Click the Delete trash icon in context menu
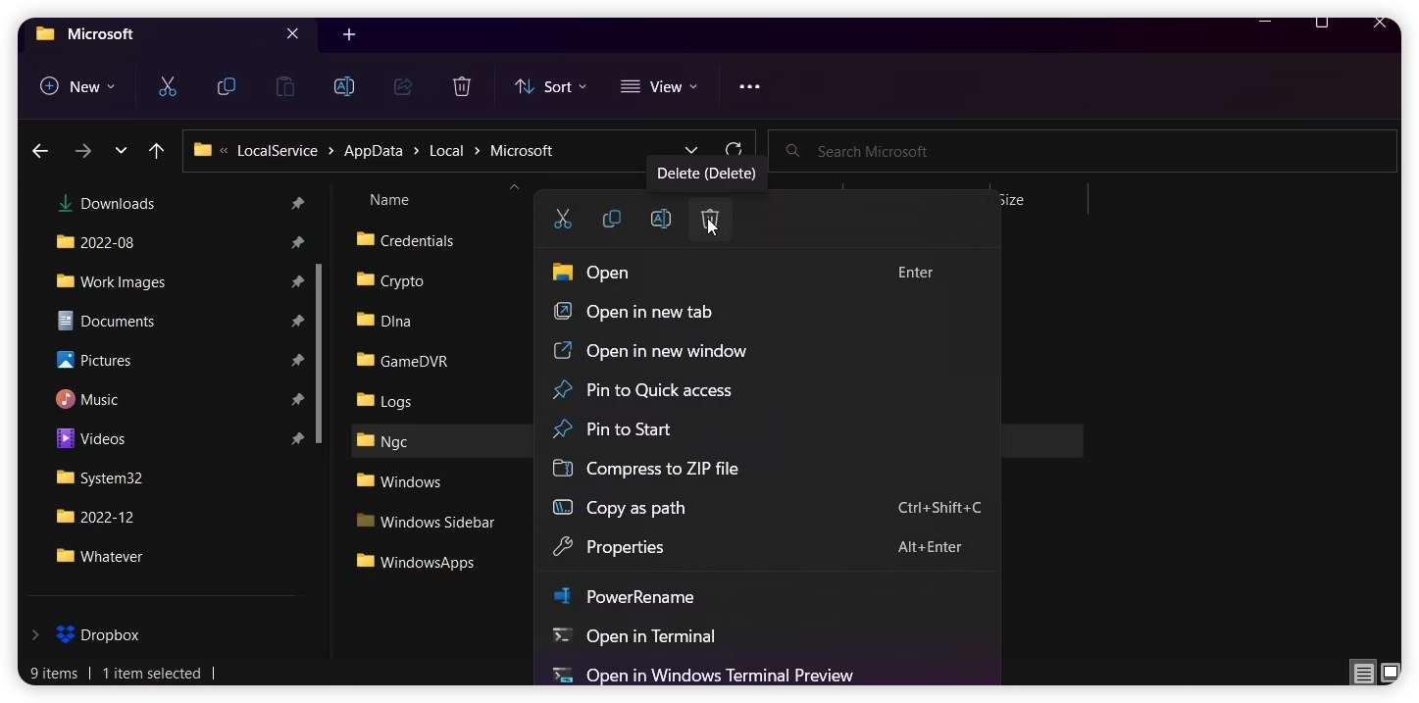 pos(710,219)
